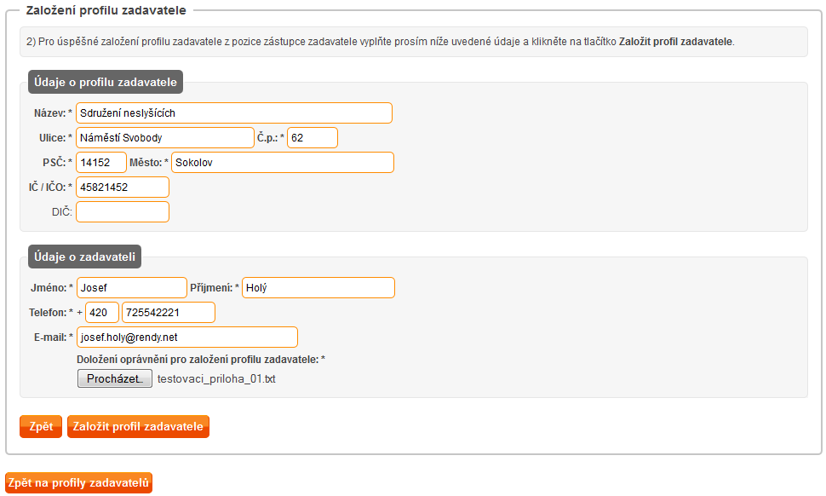This screenshot has height=496, width=826.
Task: Click the Příjmení field containing Holý
Action: coord(318,288)
